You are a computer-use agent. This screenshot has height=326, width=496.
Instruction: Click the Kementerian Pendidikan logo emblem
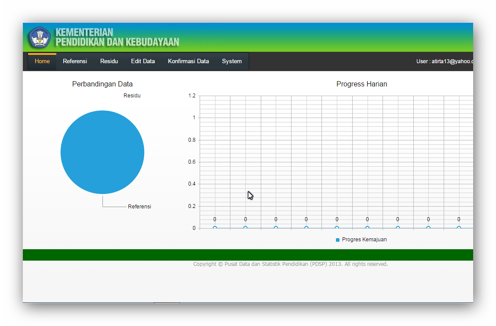[40, 38]
